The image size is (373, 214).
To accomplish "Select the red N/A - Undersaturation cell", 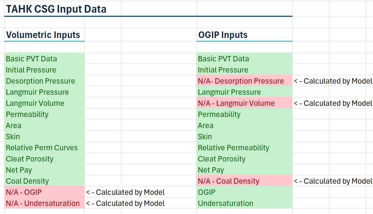I will click(43, 203).
